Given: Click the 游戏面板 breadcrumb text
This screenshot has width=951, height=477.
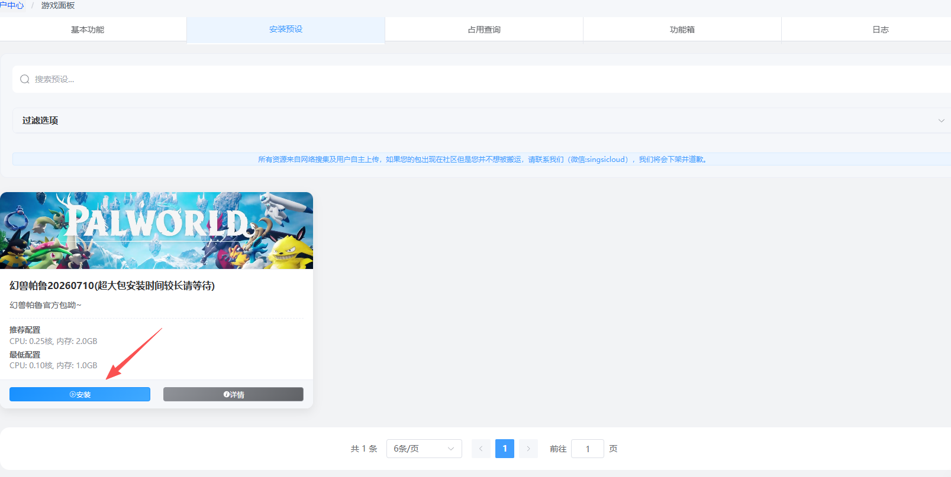Looking at the screenshot, I should pos(58,5).
